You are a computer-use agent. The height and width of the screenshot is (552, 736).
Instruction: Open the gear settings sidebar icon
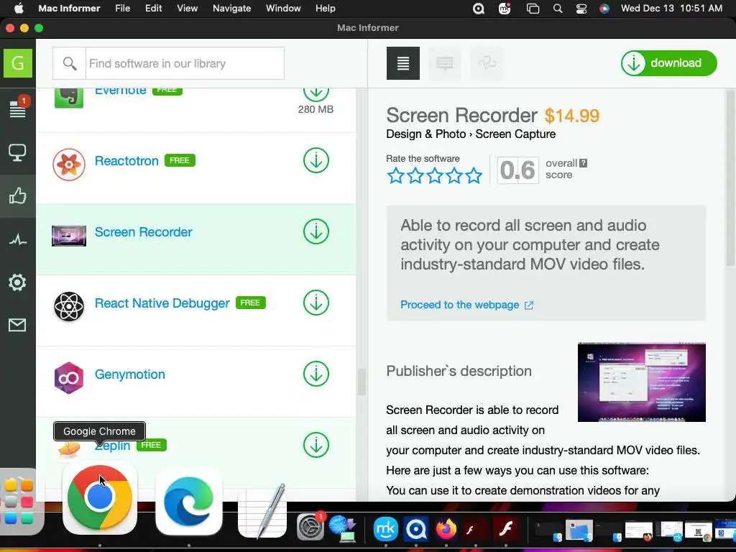click(x=17, y=282)
